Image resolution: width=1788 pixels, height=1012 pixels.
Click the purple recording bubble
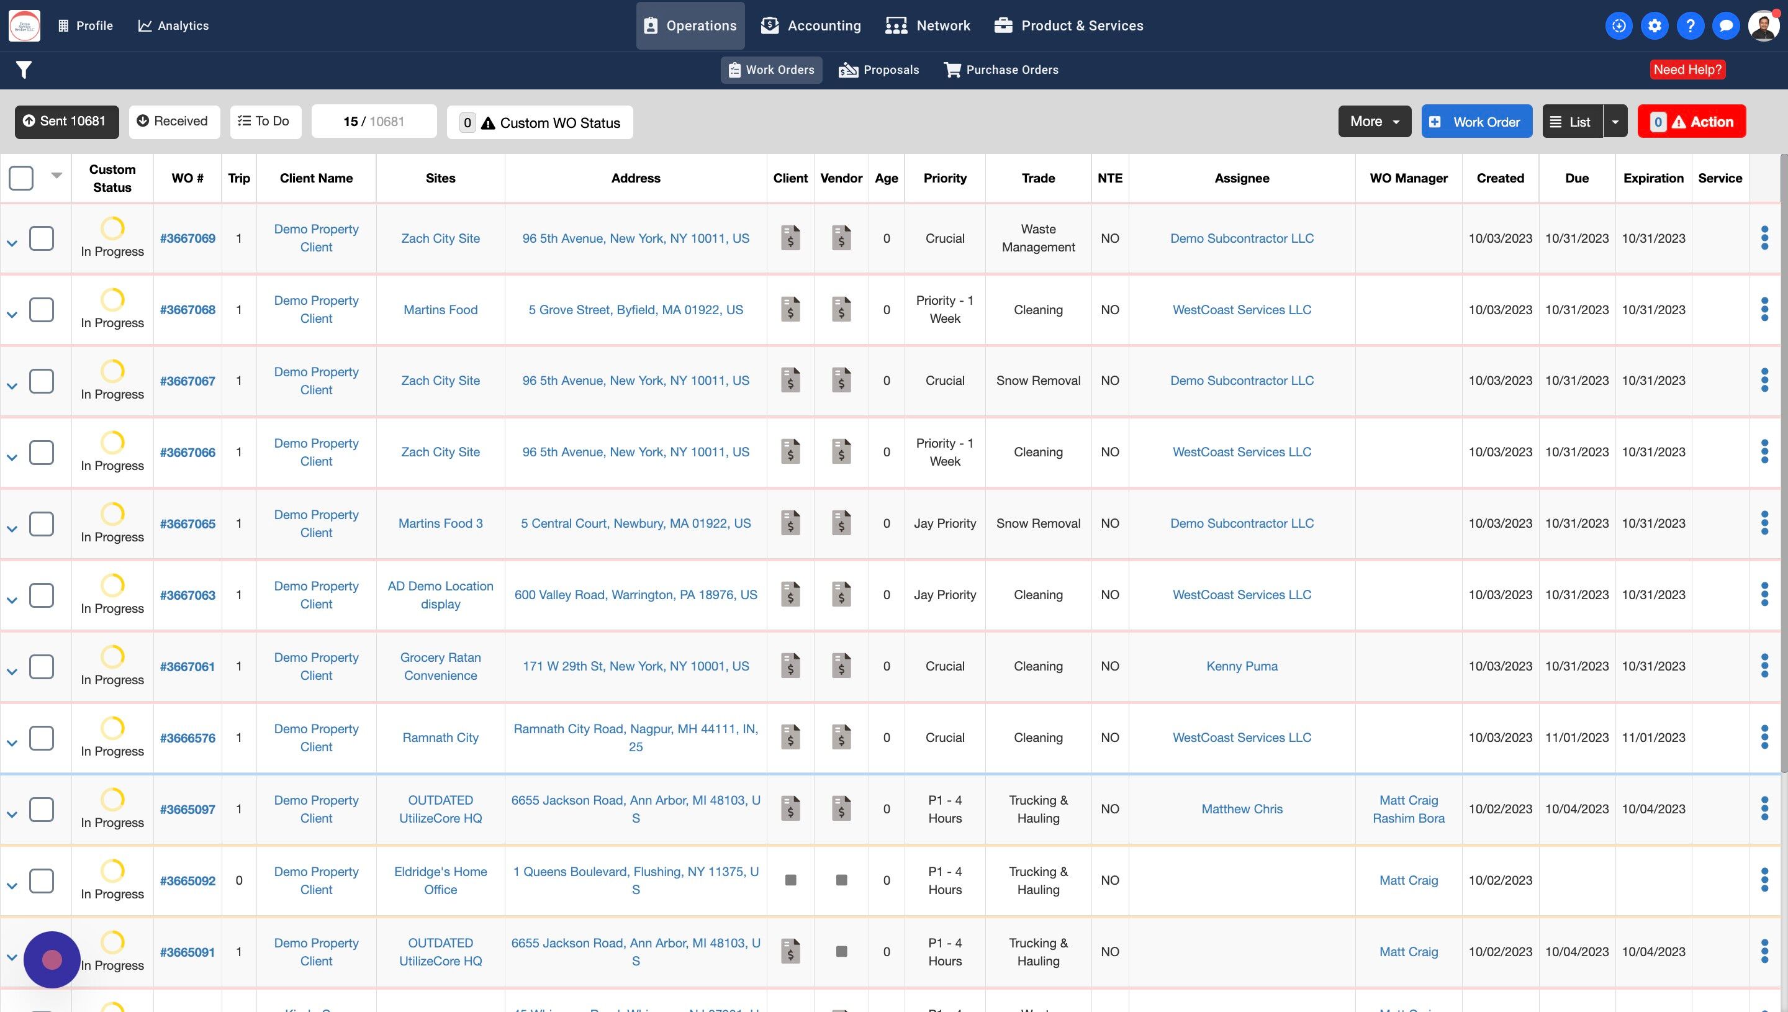[x=52, y=960]
